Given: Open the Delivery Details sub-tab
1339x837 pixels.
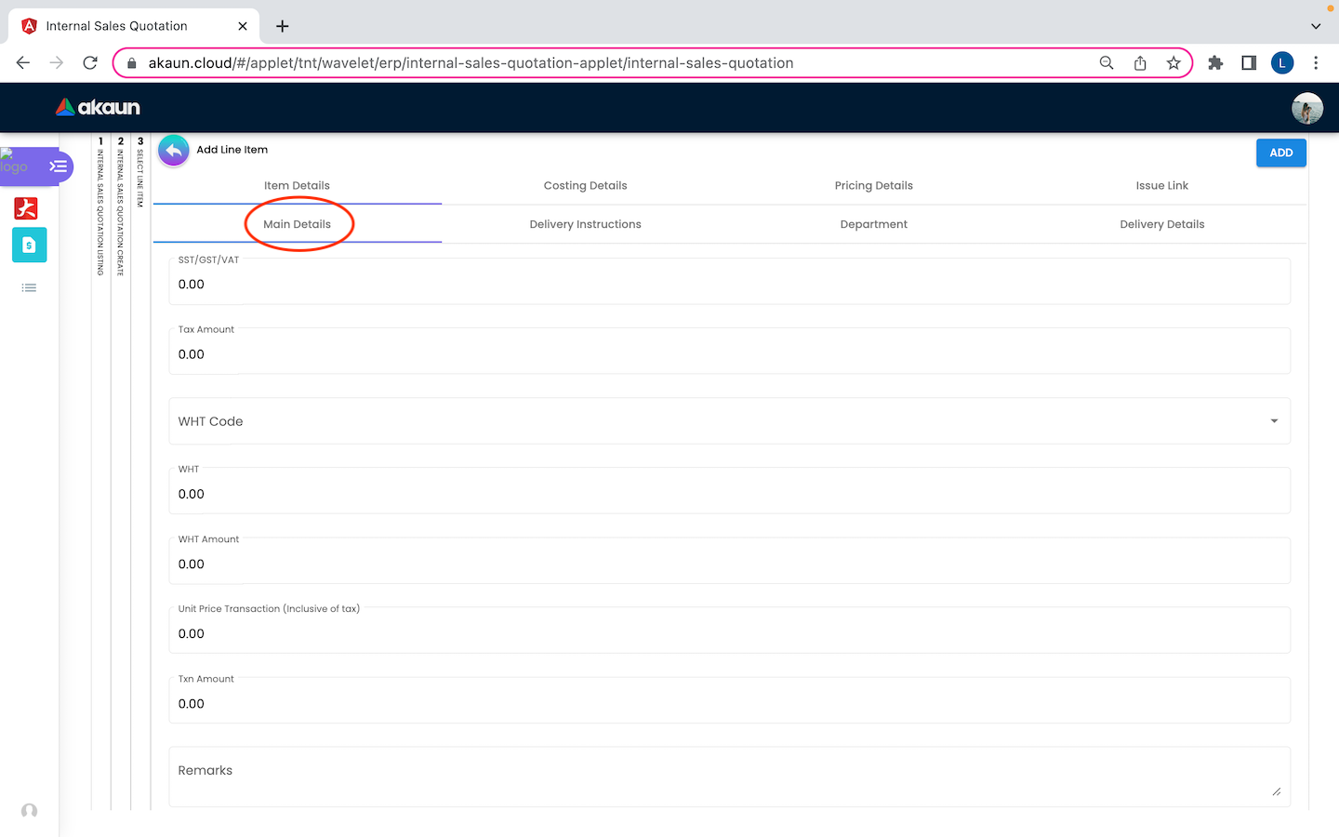Looking at the screenshot, I should (1162, 224).
